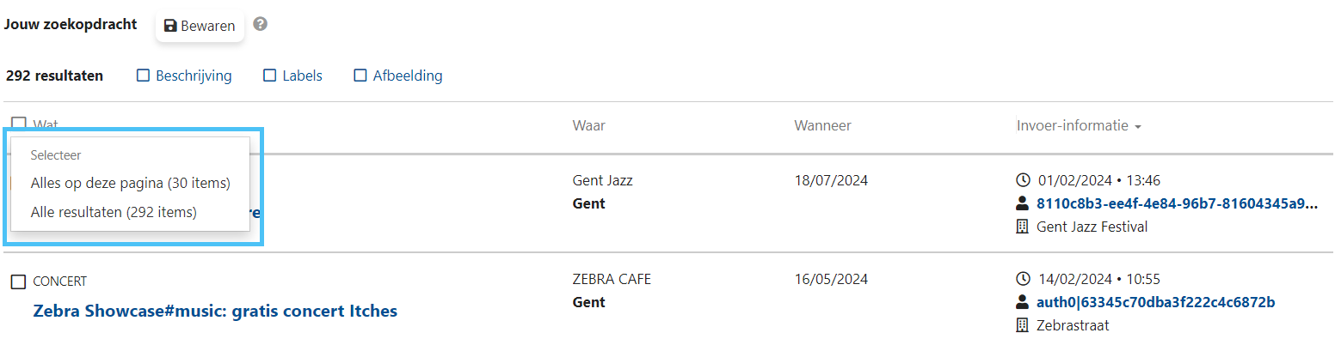Click the Wanneer column header

(822, 125)
